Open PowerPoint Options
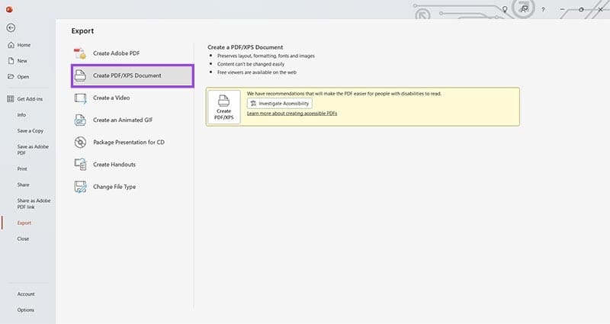 tap(26, 310)
